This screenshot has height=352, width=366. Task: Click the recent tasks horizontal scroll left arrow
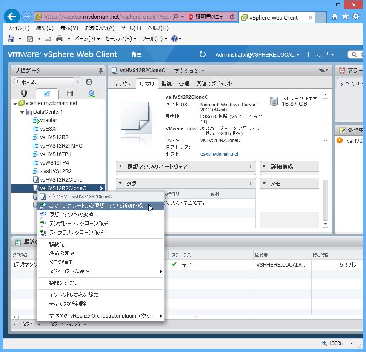[15, 317]
